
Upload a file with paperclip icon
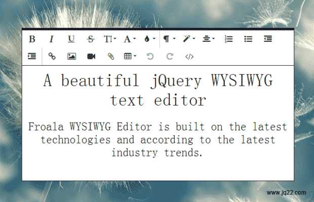coord(111,56)
